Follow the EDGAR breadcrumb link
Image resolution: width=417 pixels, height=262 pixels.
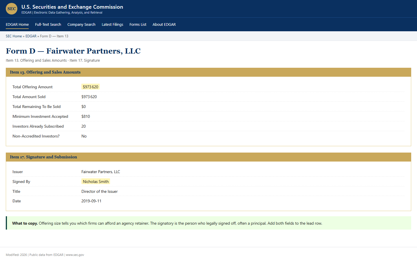[31, 36]
